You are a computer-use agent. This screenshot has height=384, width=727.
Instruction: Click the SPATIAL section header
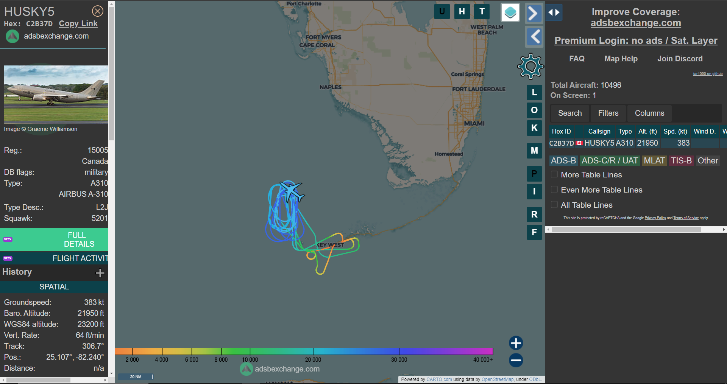click(54, 287)
